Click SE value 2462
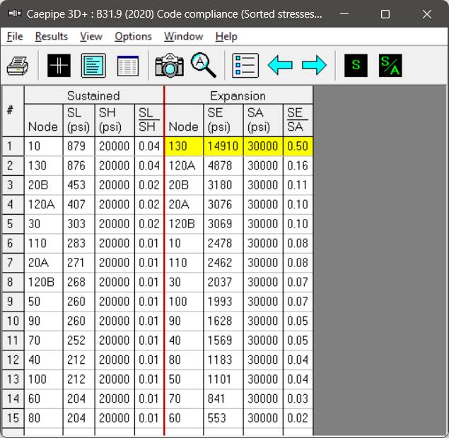This screenshot has height=438, width=449. (223, 263)
